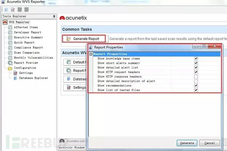The image size is (227, 151).
Task: Collapse the Report Properties group
Action: 91,54
